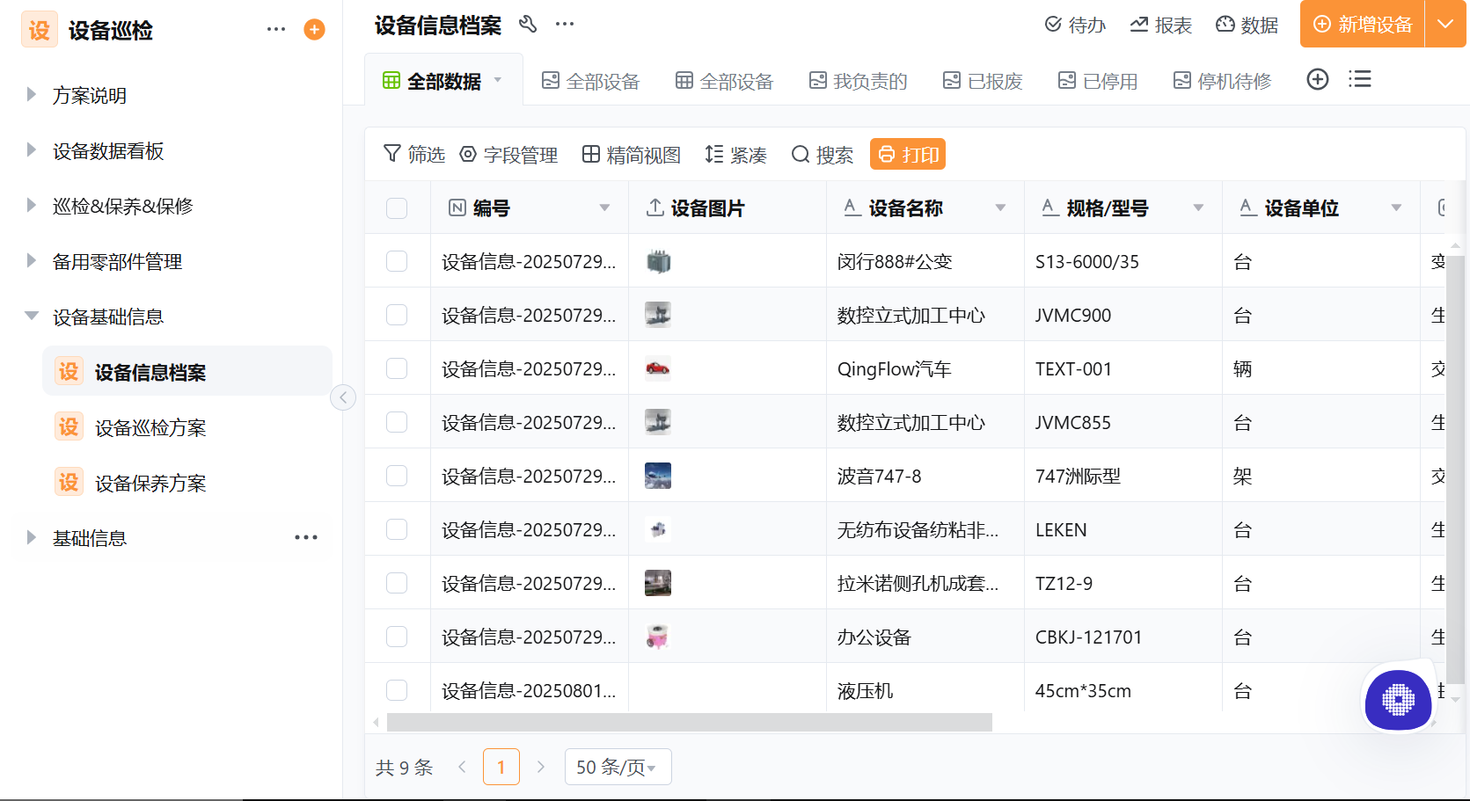Open the 50 条/页 page size dropdown

[x=618, y=766]
